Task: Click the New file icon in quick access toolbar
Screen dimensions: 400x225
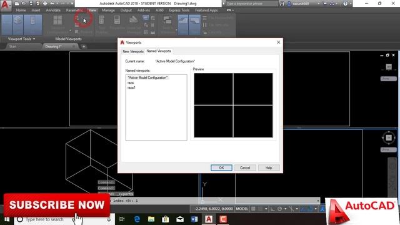Action: point(17,4)
